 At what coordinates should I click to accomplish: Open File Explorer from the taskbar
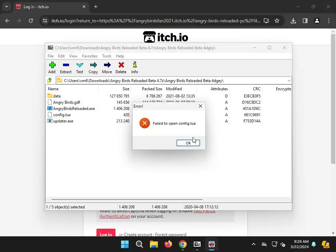pos(154,244)
